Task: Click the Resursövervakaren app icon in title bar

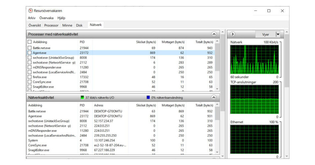Action: [x=31, y=11]
